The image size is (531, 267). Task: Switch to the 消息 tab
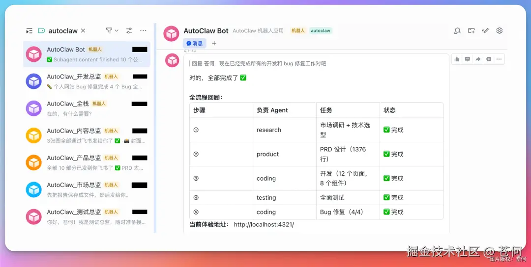coord(195,43)
